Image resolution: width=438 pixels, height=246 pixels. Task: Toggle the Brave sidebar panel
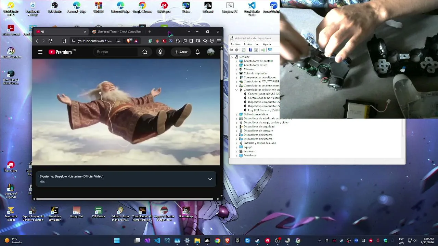(x=191, y=41)
